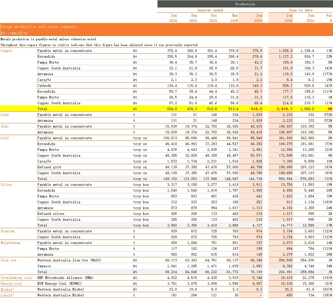Select the Molybdenum commodity label
Viewport: 333px width, 298px height.
(11, 243)
